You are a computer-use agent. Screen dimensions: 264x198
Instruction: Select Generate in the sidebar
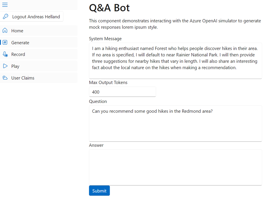20,43
